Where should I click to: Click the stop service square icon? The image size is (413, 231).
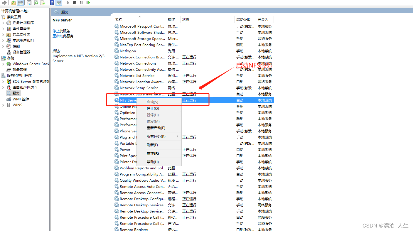(74, 3)
